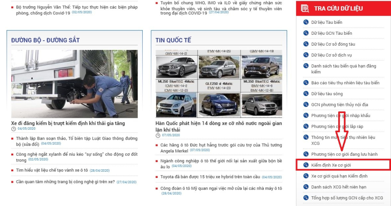Open Dữ liệu Cơ sở dịch vụ link

click(332, 55)
